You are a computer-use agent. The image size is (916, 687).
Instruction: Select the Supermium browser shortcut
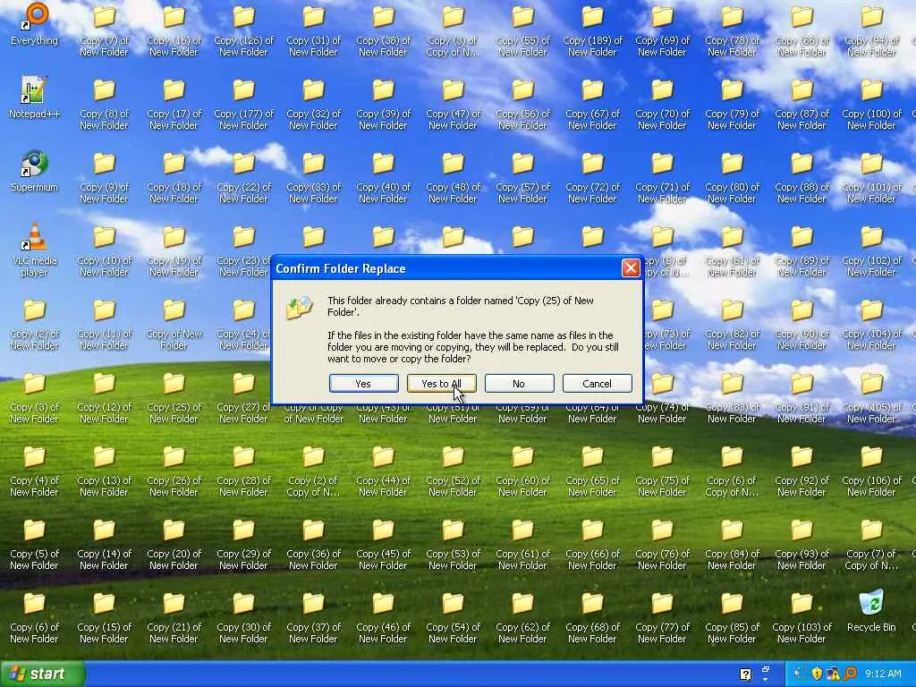click(x=35, y=172)
